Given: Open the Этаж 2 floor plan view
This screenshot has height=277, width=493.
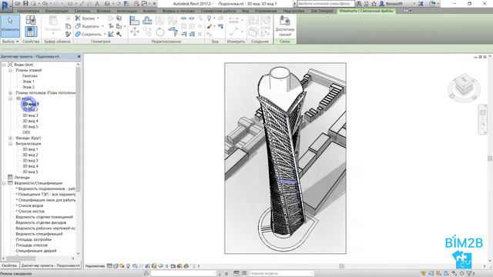Looking at the screenshot, I should pyautogui.click(x=29, y=87).
